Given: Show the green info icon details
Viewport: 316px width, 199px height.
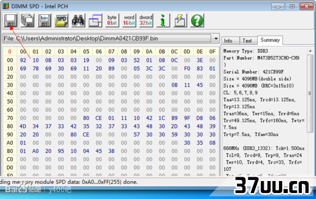Looking at the screenshot, I should point(163,21).
